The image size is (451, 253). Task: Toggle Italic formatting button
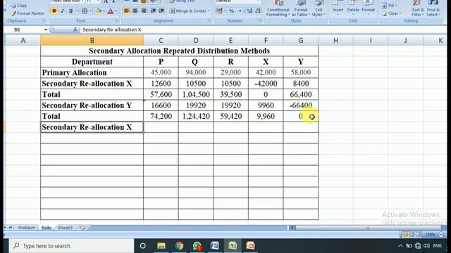(63, 11)
